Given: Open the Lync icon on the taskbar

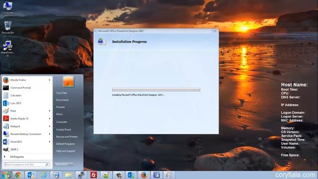Looking at the screenshot, I should tap(131, 175).
